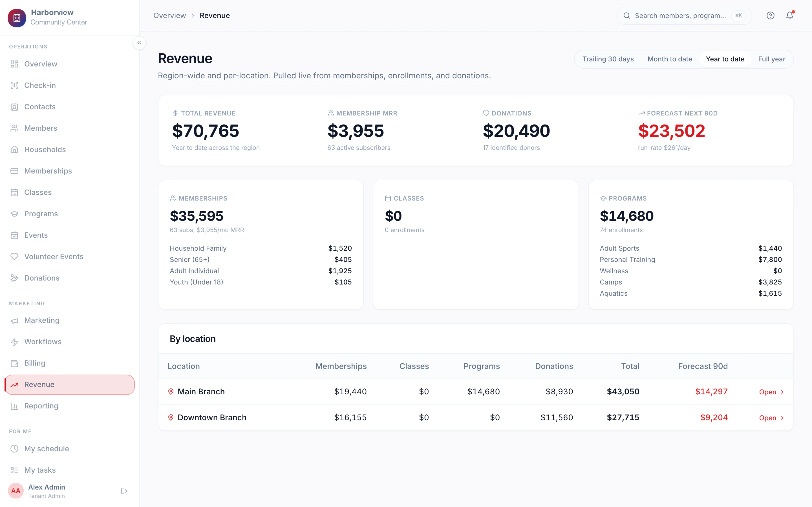This screenshot has width=812, height=507.
Task: Click the Billing wallet icon
Action: (14, 363)
